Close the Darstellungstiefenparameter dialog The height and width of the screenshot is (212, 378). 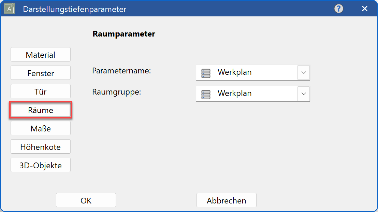coord(365,9)
